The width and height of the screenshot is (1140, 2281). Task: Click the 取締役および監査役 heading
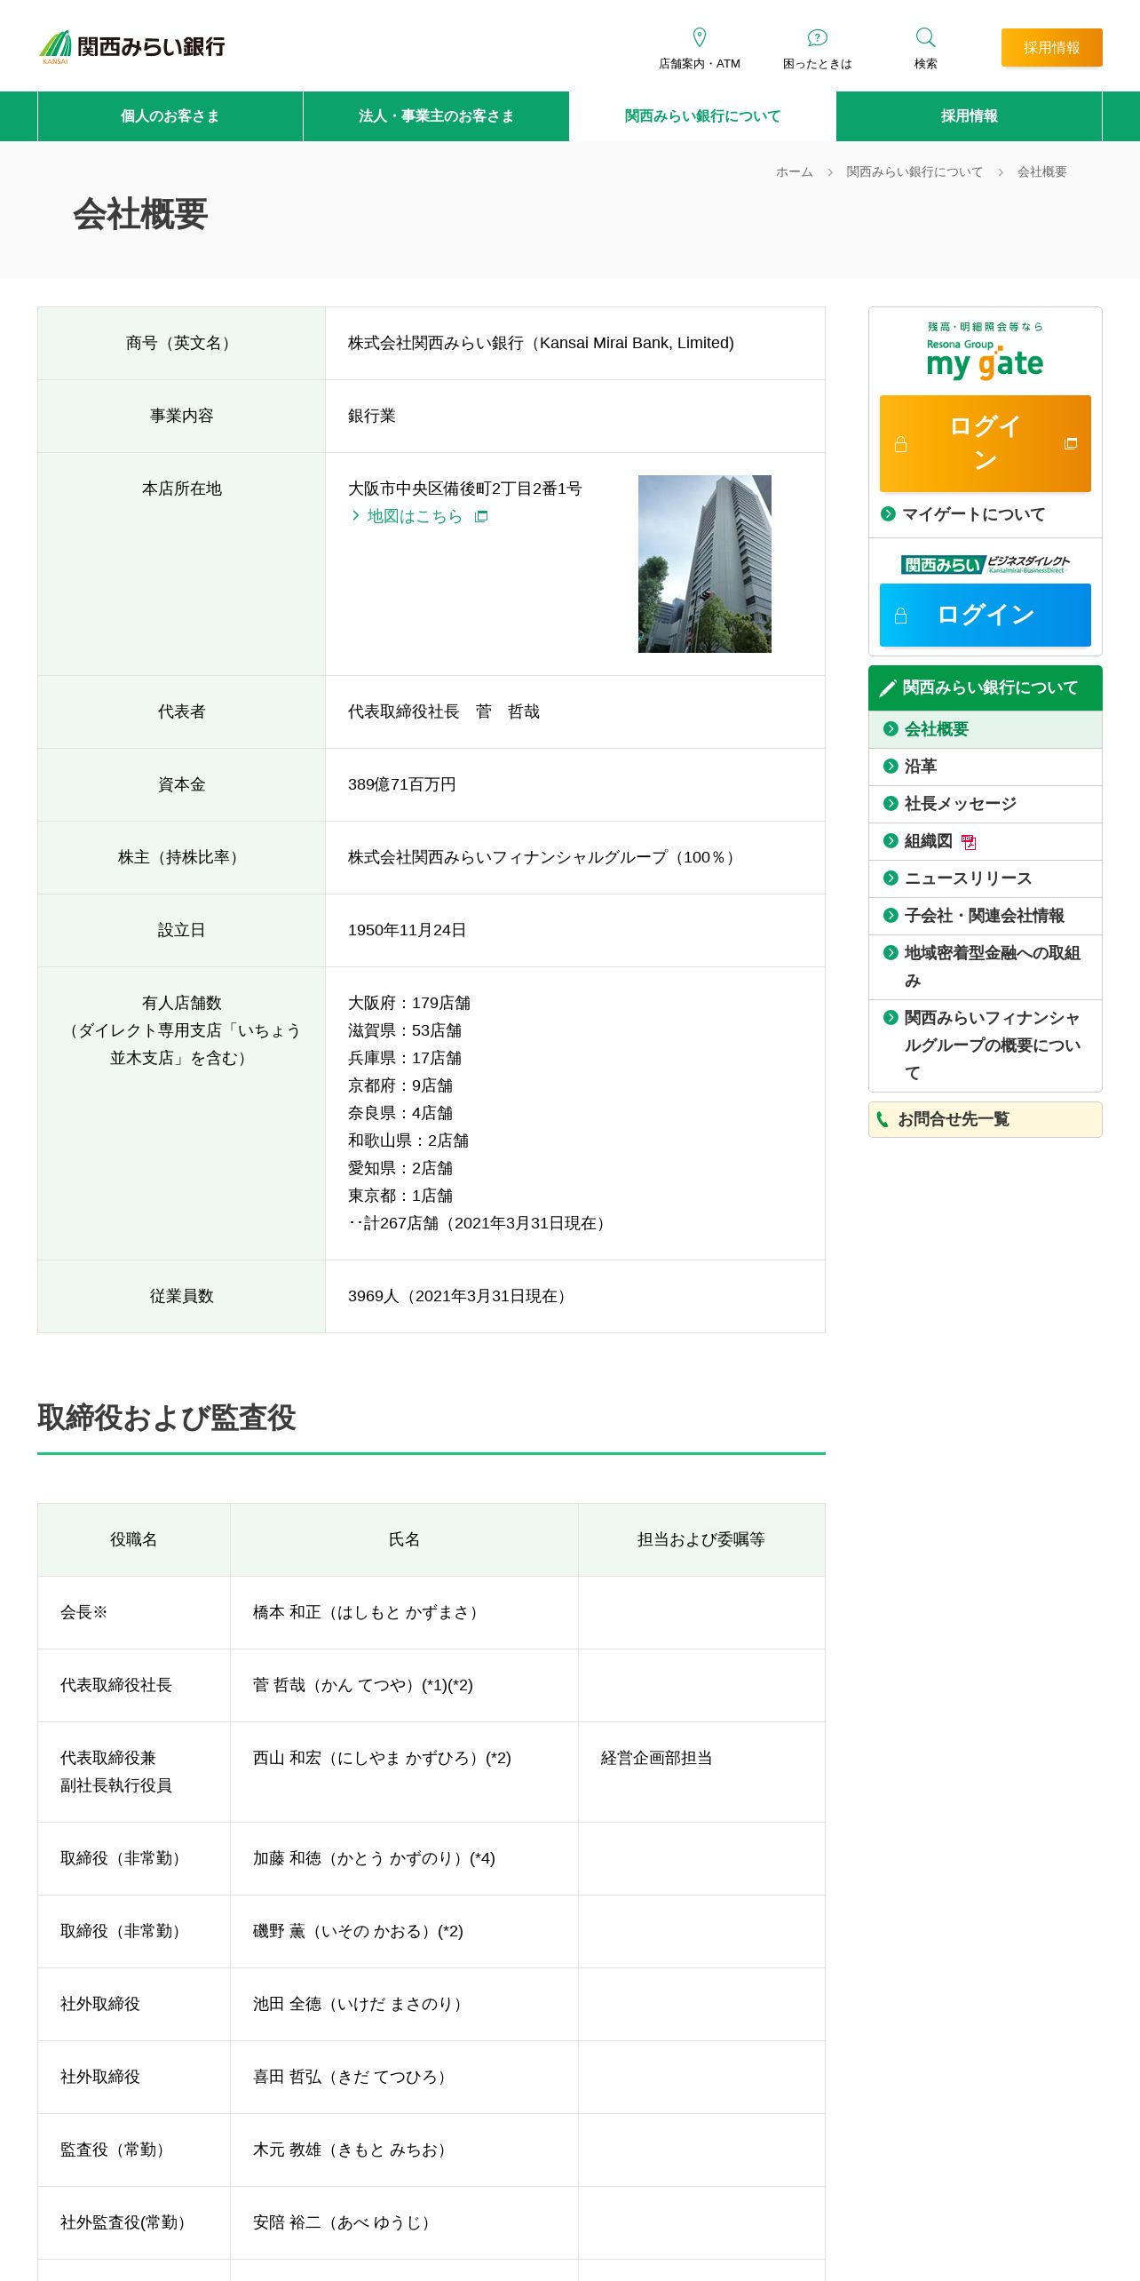coord(166,1418)
